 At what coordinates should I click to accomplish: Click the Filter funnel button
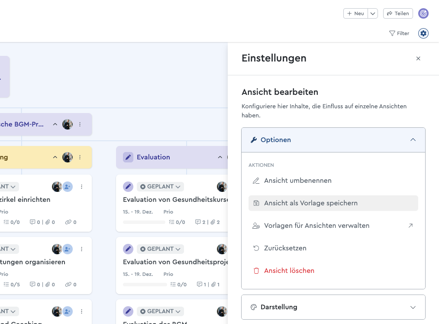click(x=399, y=33)
